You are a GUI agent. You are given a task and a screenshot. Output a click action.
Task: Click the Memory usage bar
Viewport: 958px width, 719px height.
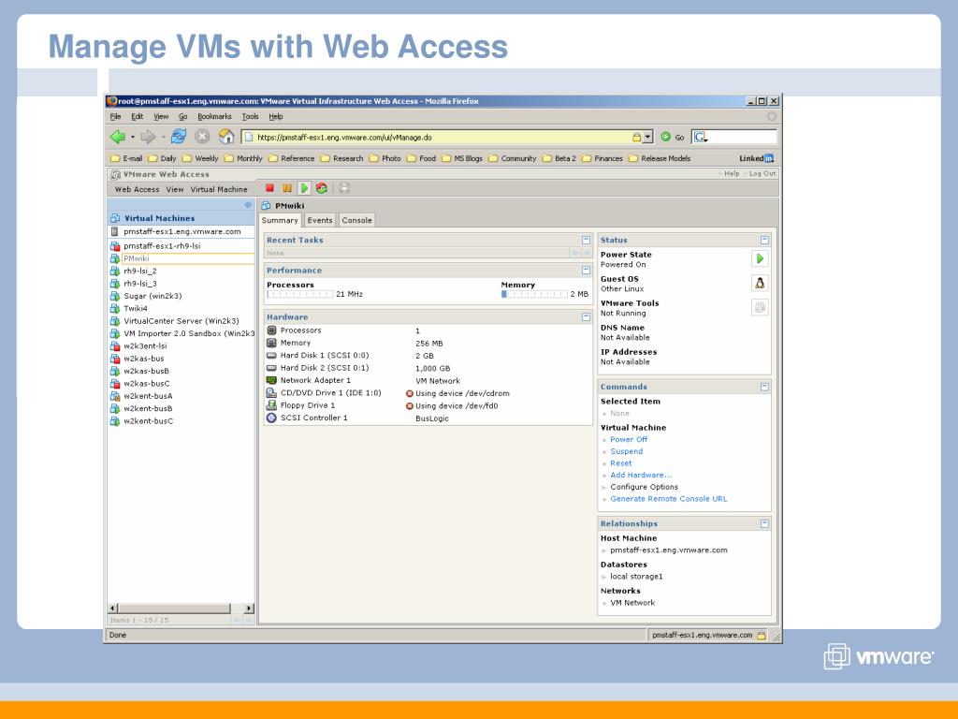coord(534,294)
